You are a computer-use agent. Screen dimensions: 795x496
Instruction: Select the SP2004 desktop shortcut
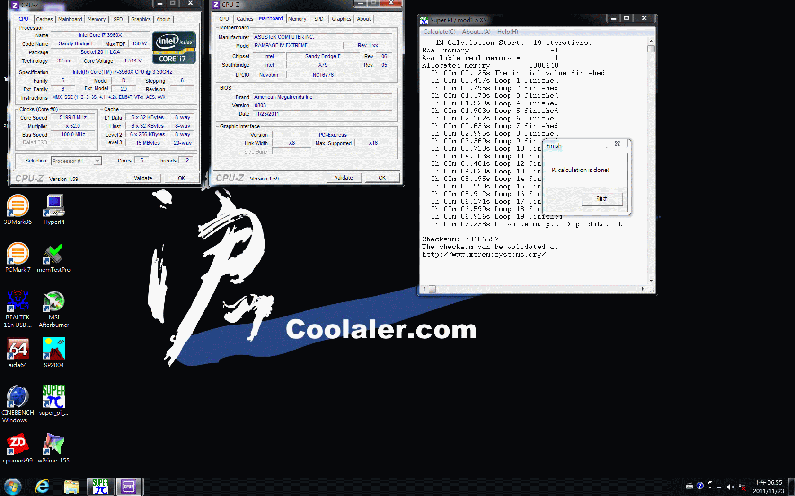(54, 352)
